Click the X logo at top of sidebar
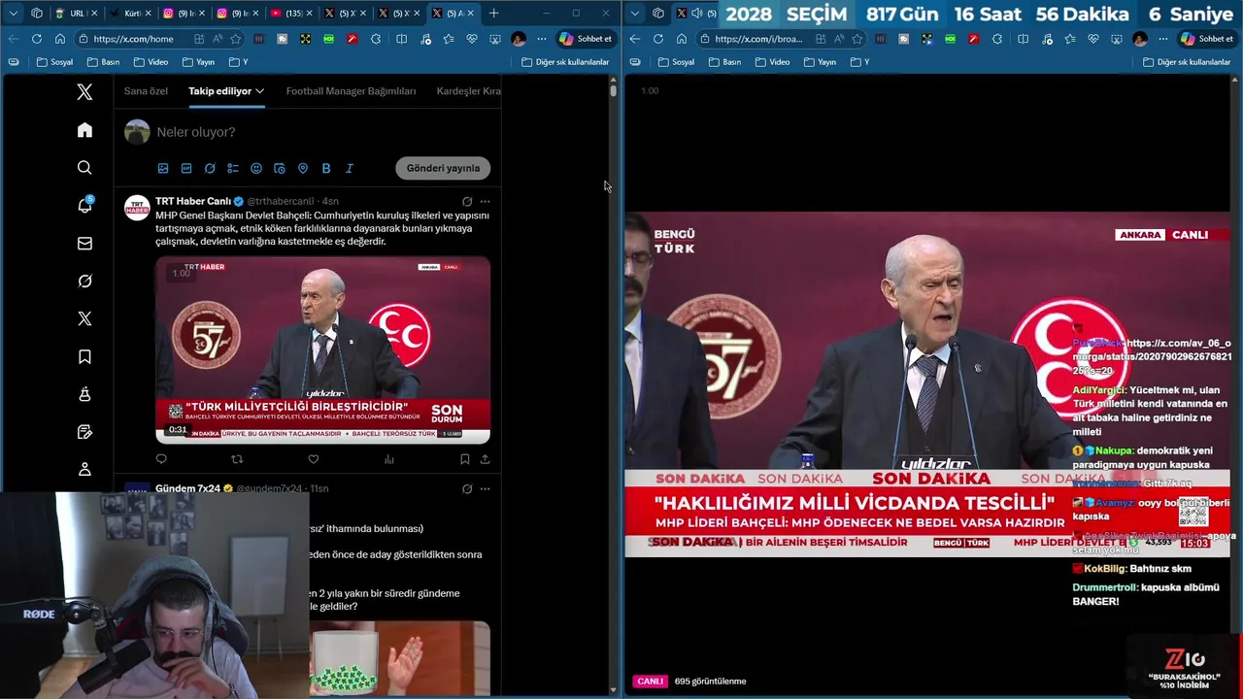The height and width of the screenshot is (699, 1243). tap(84, 92)
